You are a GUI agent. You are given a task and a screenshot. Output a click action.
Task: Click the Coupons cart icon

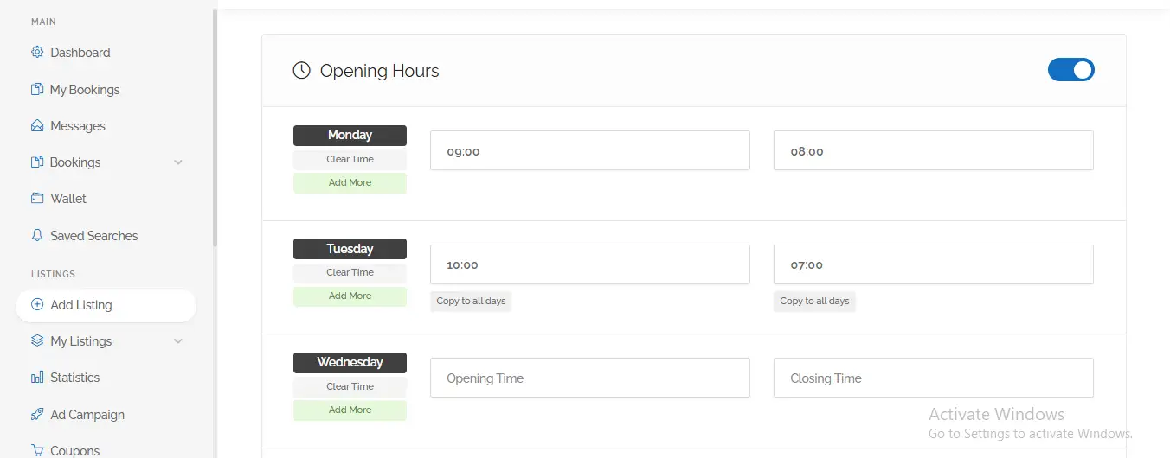pyautogui.click(x=37, y=450)
